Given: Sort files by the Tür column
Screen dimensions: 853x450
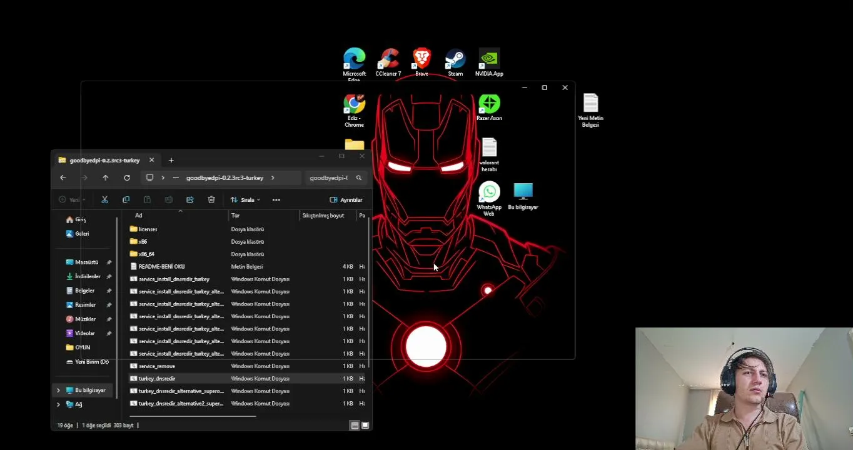Looking at the screenshot, I should coord(235,216).
